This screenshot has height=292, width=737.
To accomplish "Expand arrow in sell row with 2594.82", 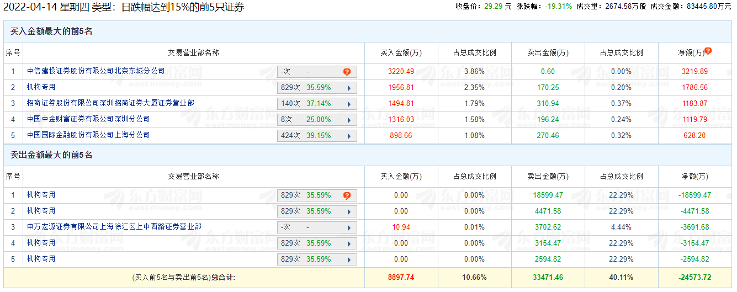I will click(x=349, y=259).
